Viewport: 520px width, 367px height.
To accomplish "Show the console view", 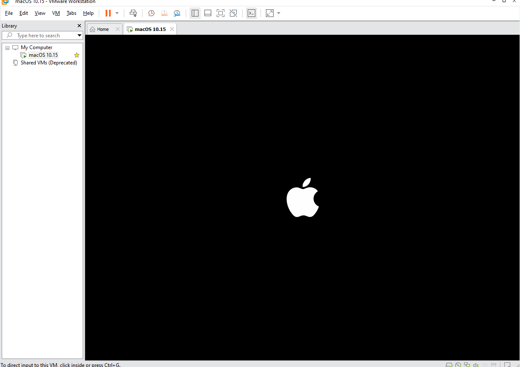I will 252,13.
